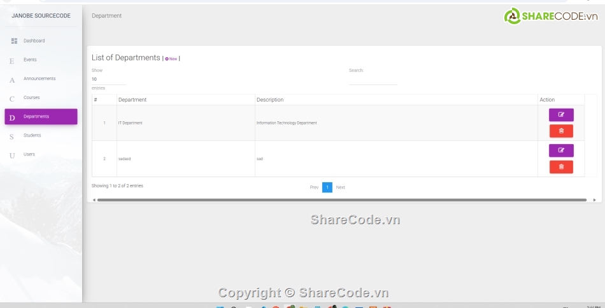Edit the sadasd department row

(x=561, y=151)
